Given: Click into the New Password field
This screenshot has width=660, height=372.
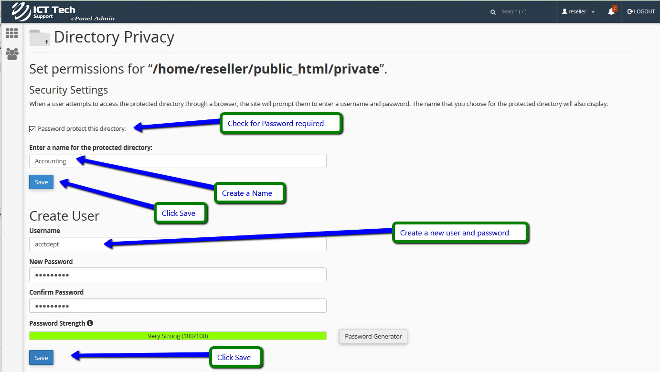Looking at the screenshot, I should (178, 275).
